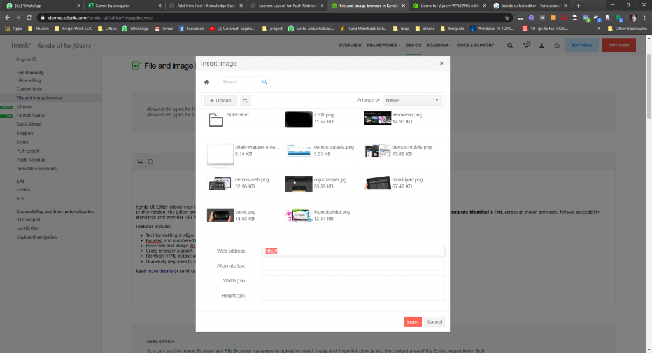
Task: Open the SubFolder folder icon
Action: pyautogui.click(x=216, y=120)
